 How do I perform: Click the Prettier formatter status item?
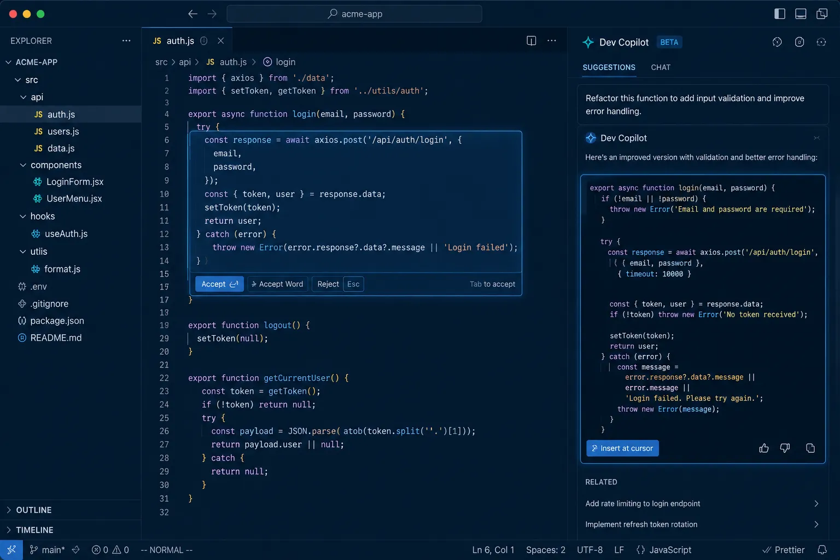784,550
